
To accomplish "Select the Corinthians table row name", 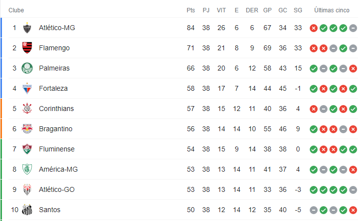I will 56,109.
